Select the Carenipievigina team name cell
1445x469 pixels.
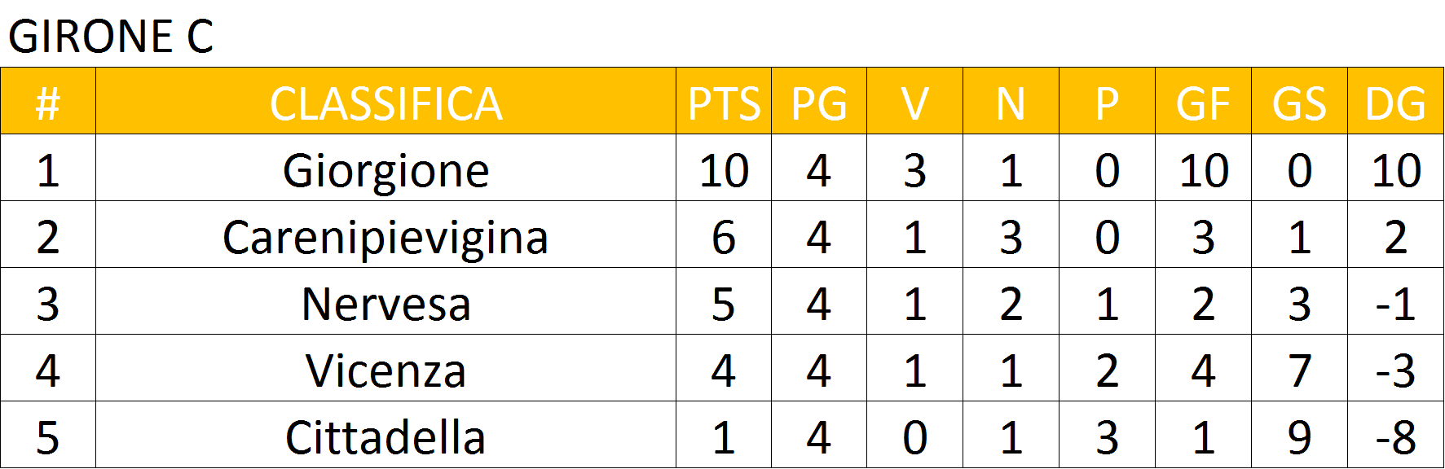point(385,234)
